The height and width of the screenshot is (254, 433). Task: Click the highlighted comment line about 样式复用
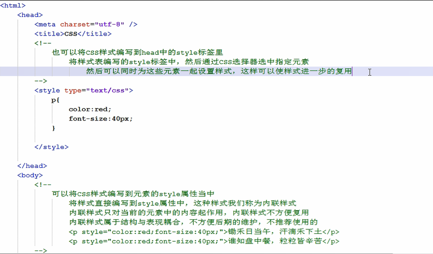click(217, 71)
